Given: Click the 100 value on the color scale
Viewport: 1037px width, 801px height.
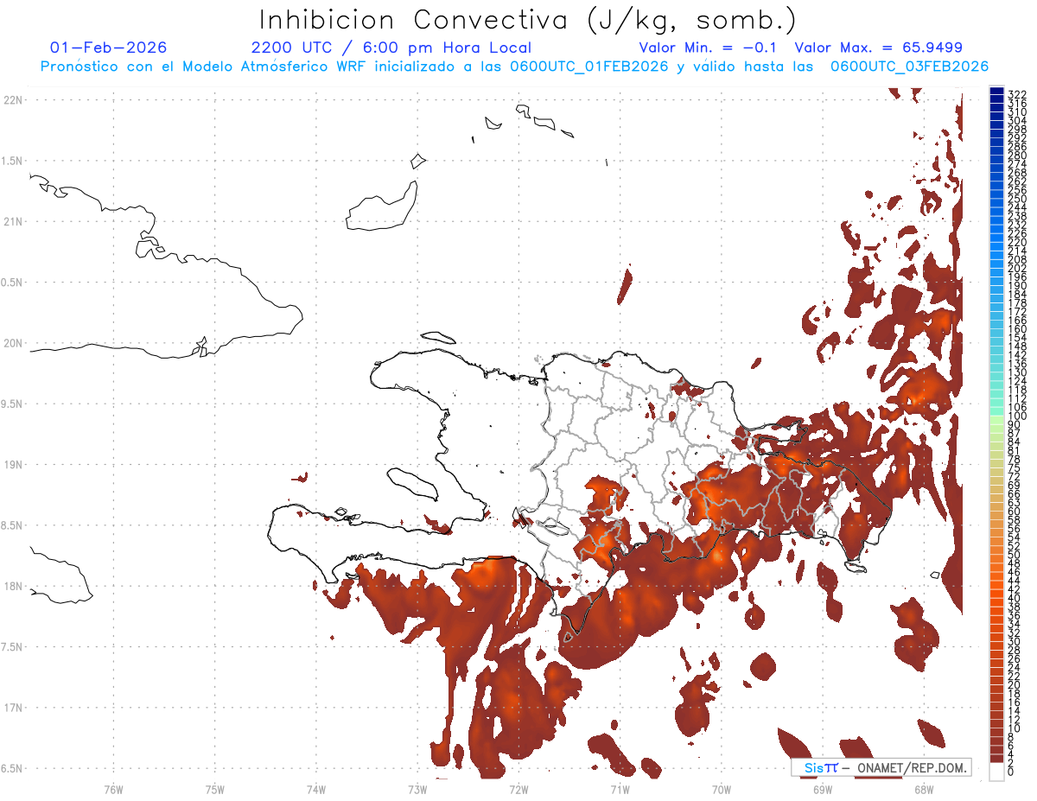Looking at the screenshot, I should (1017, 416).
